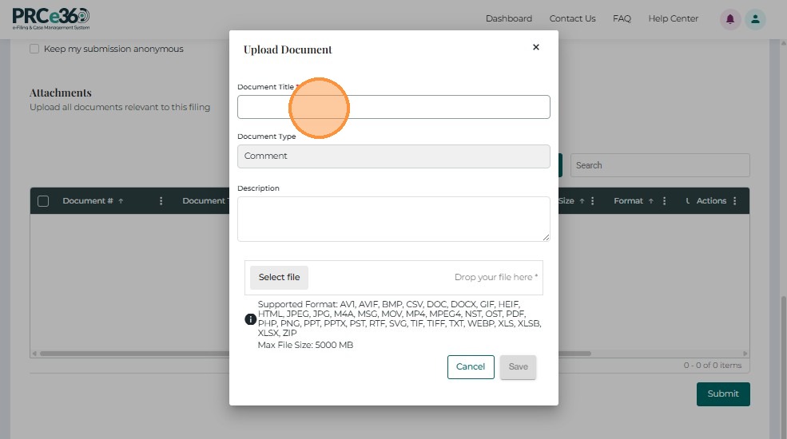Click the Format column header label
This screenshot has height=439, width=787.
(628, 201)
